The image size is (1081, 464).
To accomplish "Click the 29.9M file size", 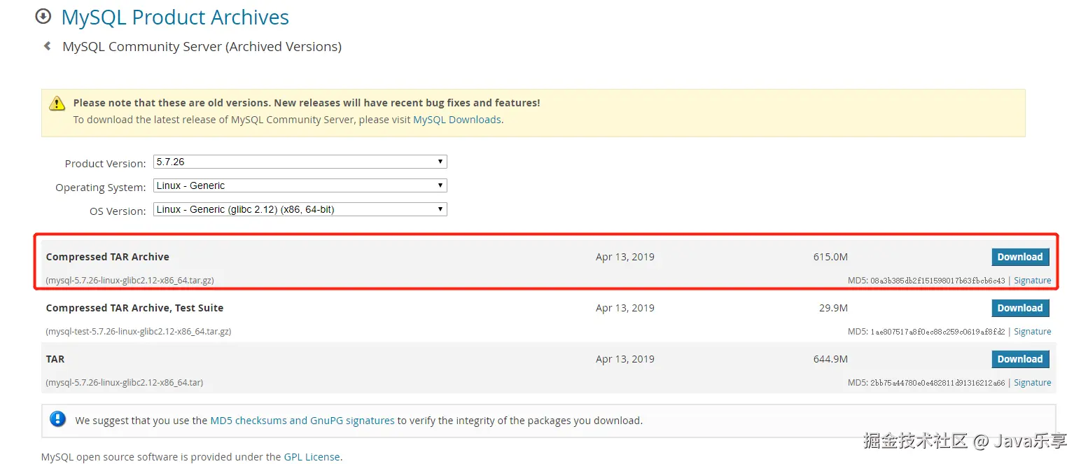I will (833, 308).
